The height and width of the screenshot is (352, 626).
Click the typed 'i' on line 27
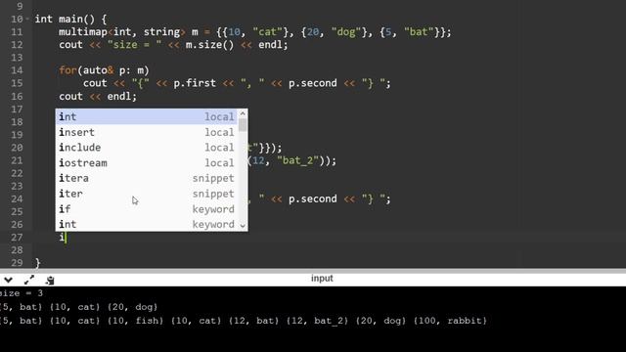[x=62, y=238]
